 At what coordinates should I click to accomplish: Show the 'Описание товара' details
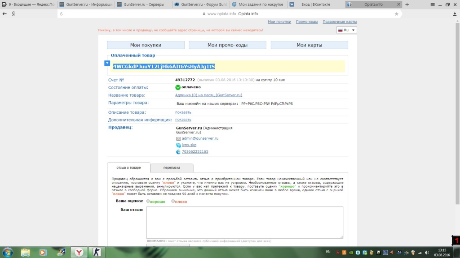[x=183, y=112]
